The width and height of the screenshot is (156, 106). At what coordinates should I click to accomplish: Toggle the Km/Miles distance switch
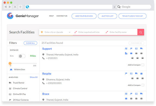click(x=22, y=56)
